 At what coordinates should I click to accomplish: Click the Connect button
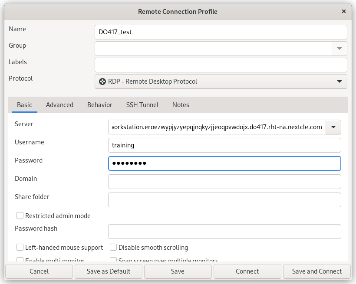click(247, 271)
